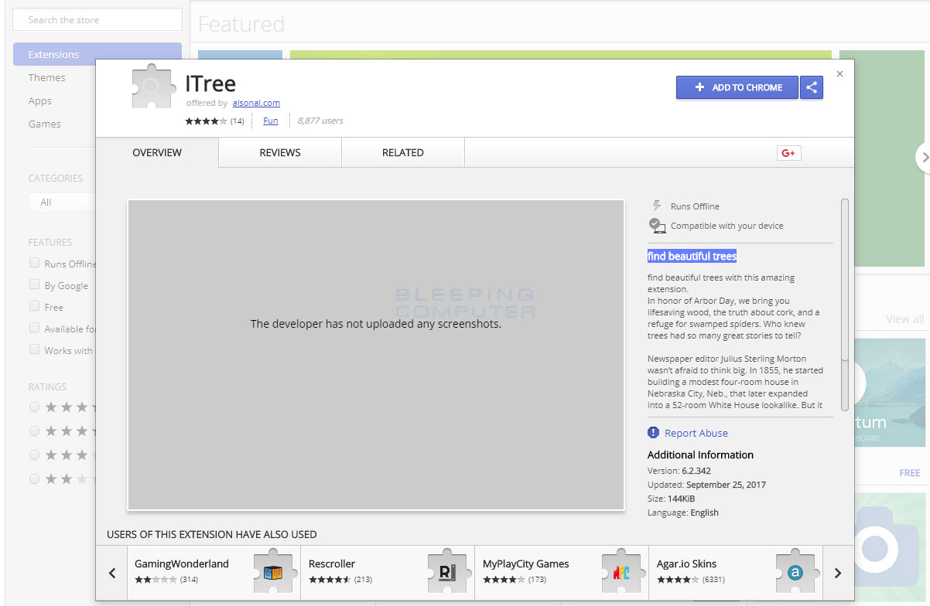Open the alsonal.com developer link
Image resolution: width=930 pixels, height=606 pixels.
(x=256, y=103)
